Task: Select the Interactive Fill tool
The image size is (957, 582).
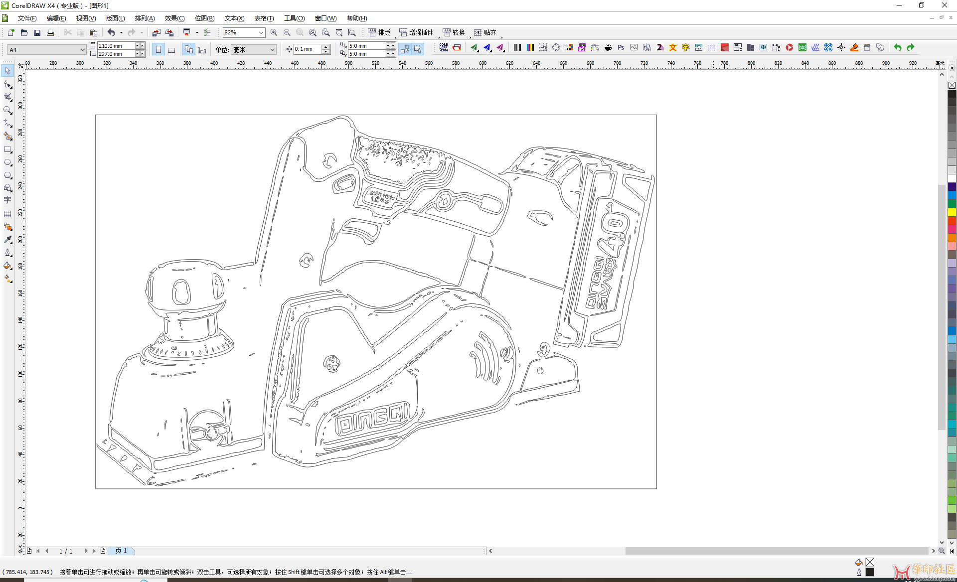Action: click(x=7, y=279)
